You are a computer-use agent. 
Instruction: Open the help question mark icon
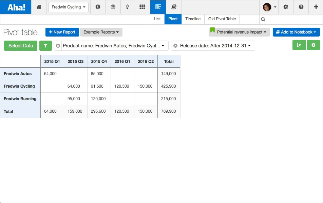tap(301, 7)
